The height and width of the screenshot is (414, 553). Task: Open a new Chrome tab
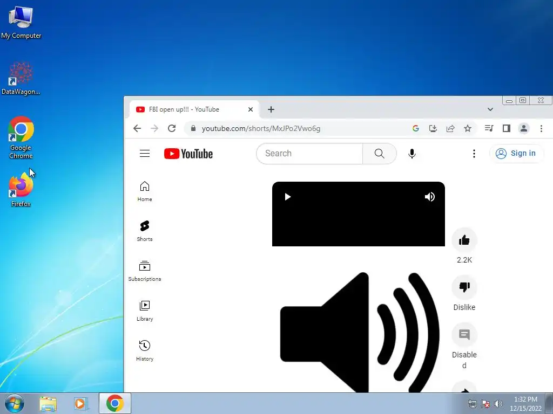(x=271, y=109)
